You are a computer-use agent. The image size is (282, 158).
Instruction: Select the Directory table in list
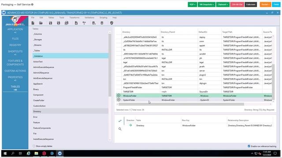70,111
